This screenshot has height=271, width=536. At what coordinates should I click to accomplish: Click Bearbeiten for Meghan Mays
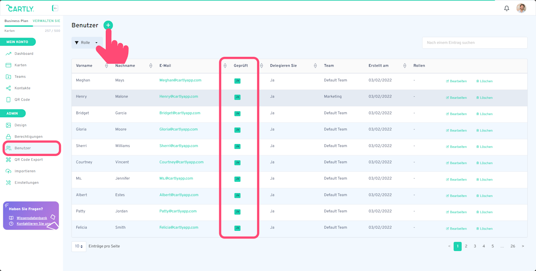[x=456, y=81]
